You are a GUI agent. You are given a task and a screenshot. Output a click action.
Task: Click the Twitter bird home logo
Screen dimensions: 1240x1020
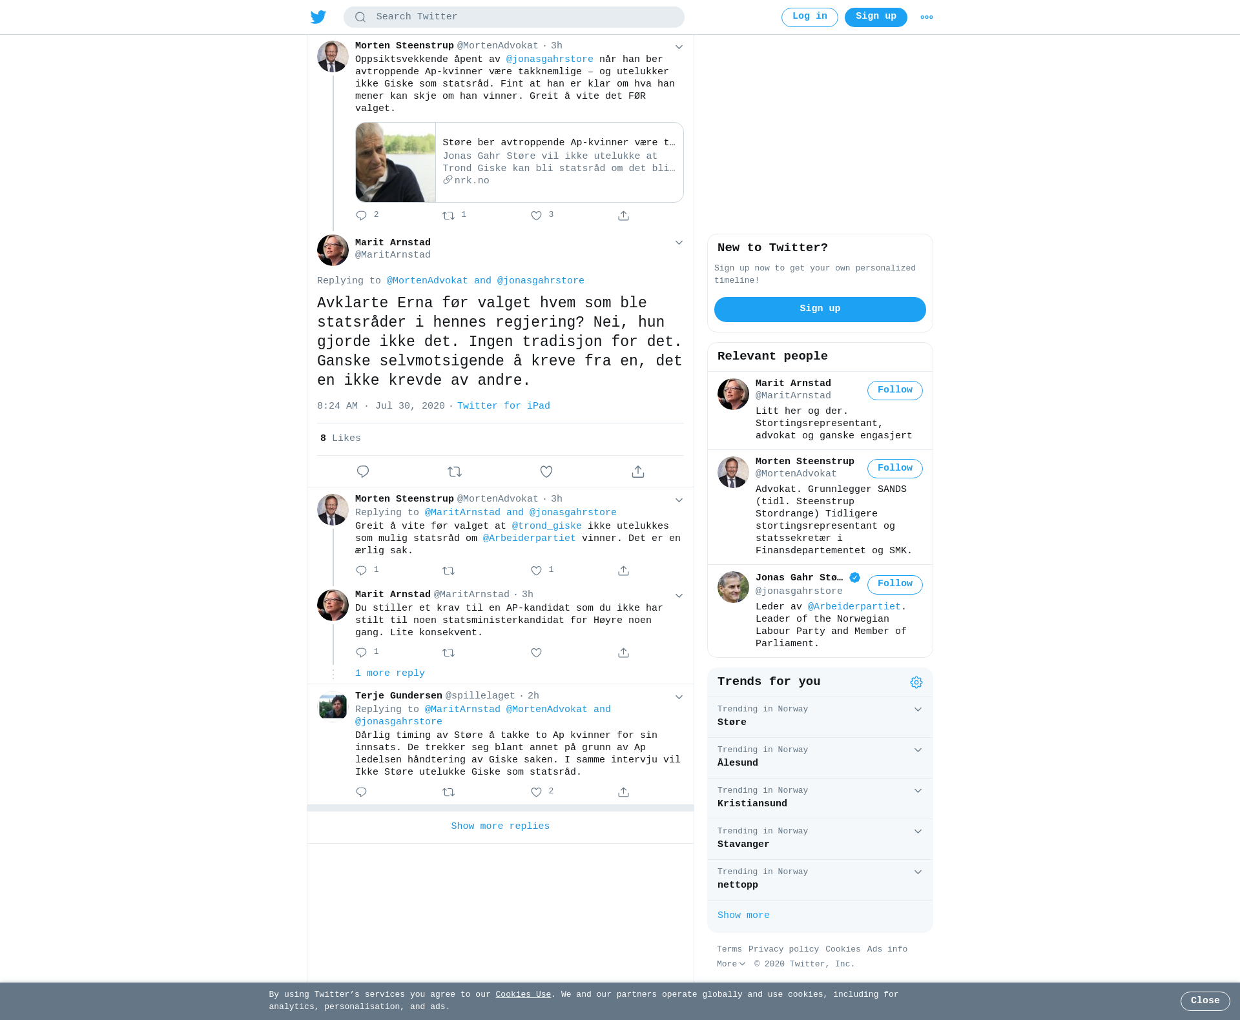[318, 17]
